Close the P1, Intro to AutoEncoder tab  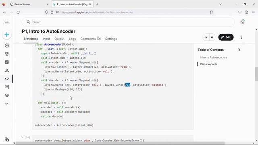[x=90, y=4]
